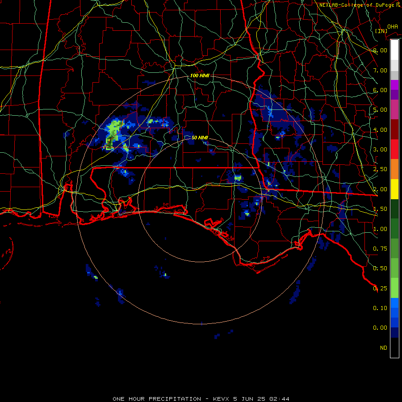The width and height of the screenshot is (402, 402).
Task: Click the light blue 0.10 inch swatch
Action: [x=394, y=303]
